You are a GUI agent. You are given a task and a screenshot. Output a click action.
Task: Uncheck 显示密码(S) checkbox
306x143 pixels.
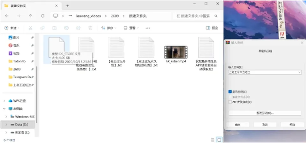(x=230, y=92)
